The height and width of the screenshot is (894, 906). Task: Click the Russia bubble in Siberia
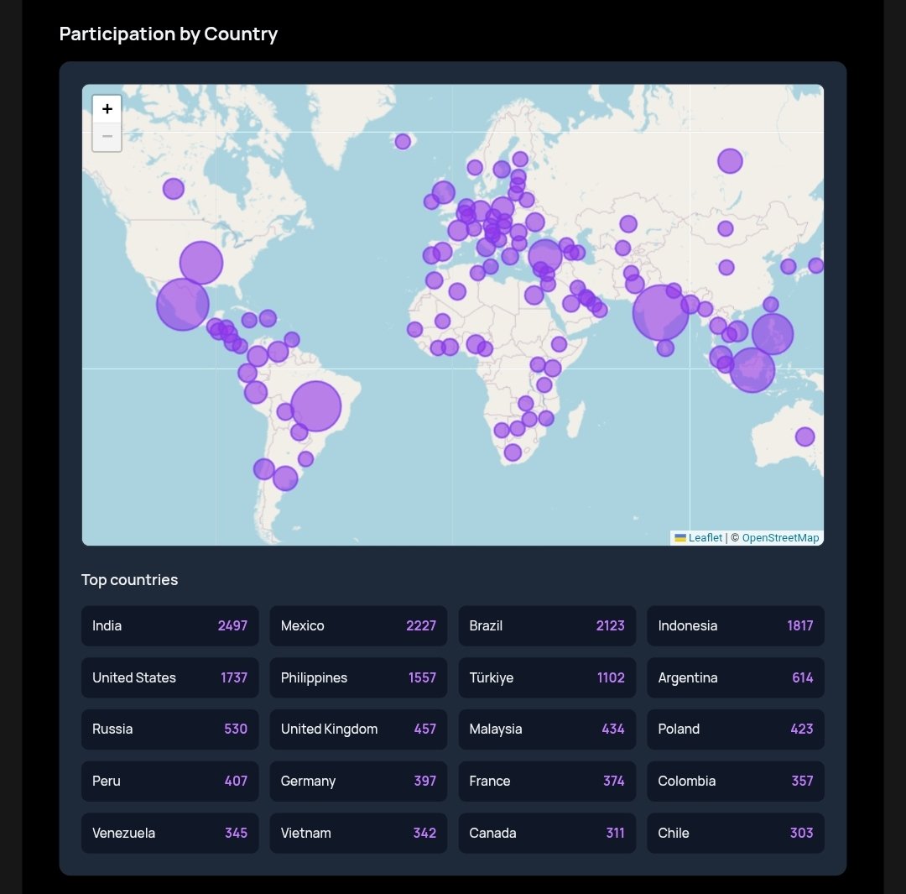[x=730, y=161]
